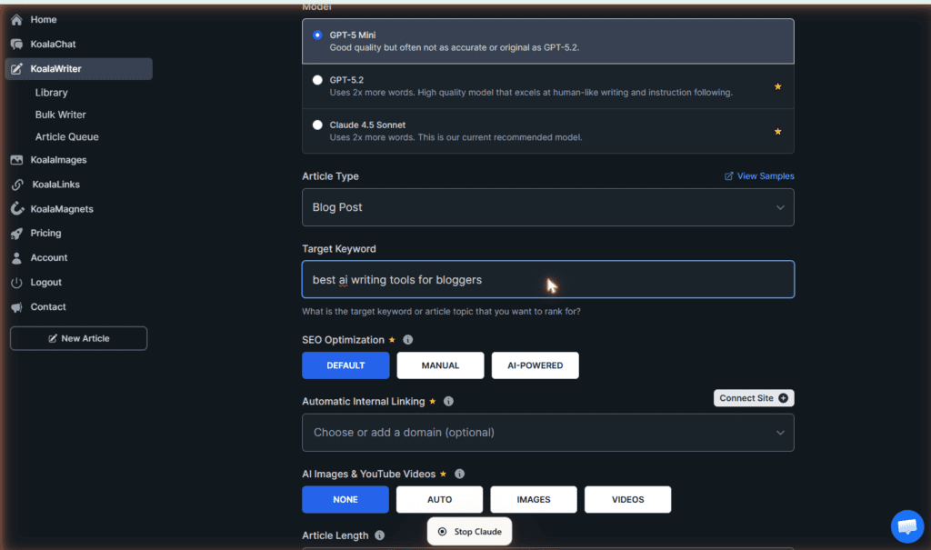Screen dimensions: 931x550
Task: Click the KoalaLinks chain icon
Action: pyautogui.click(x=17, y=185)
